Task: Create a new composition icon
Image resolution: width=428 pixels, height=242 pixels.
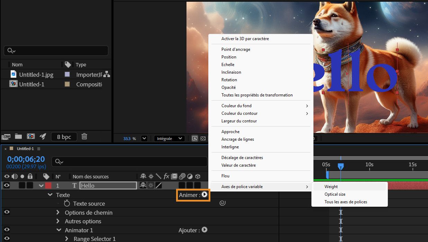Action: (31, 137)
